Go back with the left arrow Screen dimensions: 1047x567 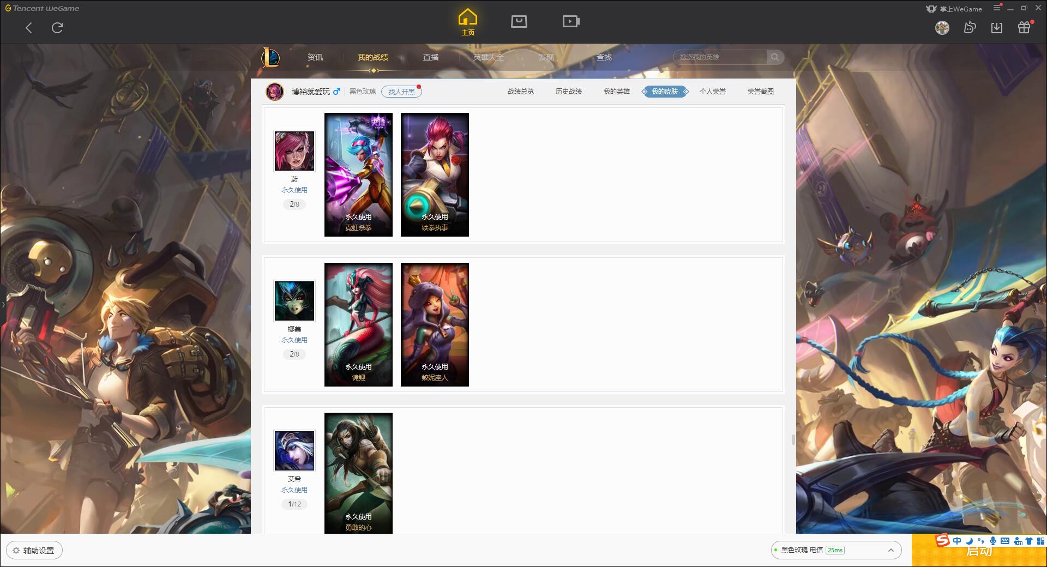(29, 28)
